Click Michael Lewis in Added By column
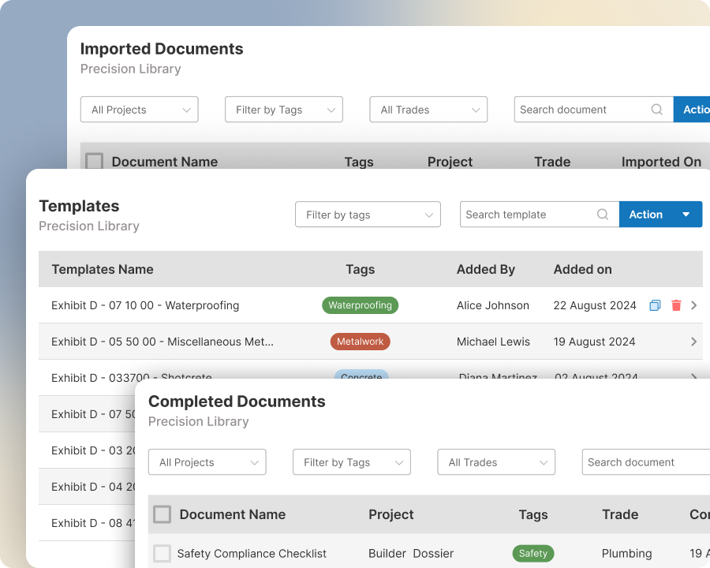710x568 pixels. (x=493, y=342)
